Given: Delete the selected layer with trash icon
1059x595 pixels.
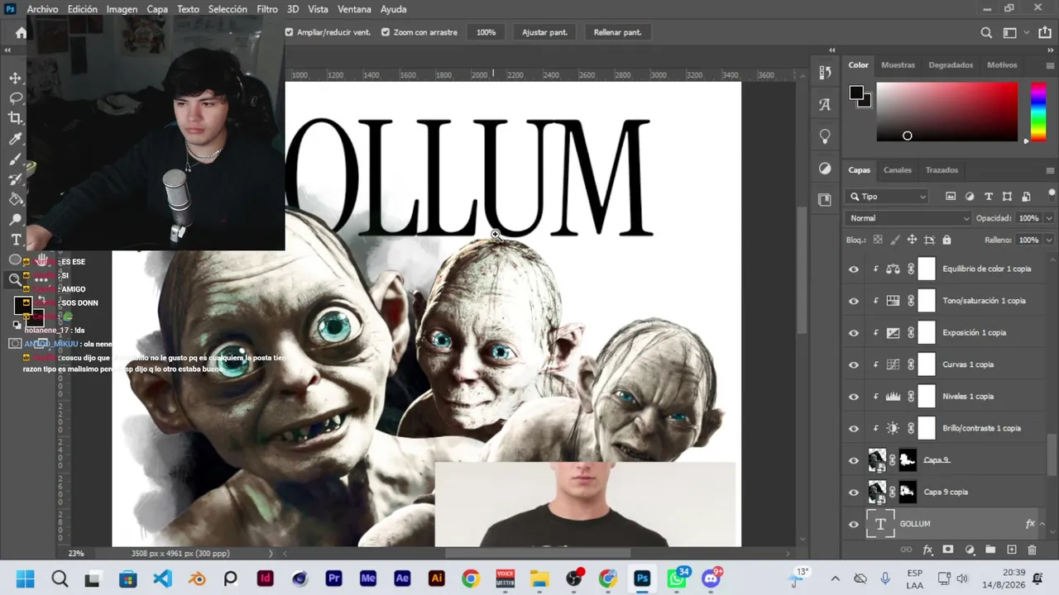Looking at the screenshot, I should pyautogui.click(x=1032, y=550).
